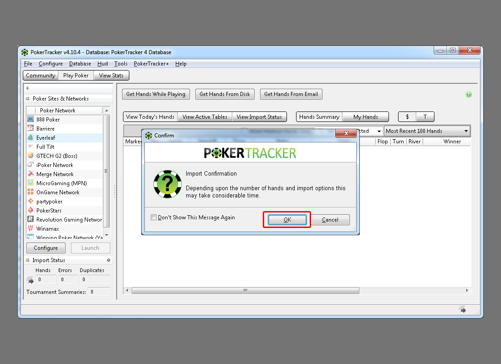Select the partypoker diamond icon

[x=31, y=201]
